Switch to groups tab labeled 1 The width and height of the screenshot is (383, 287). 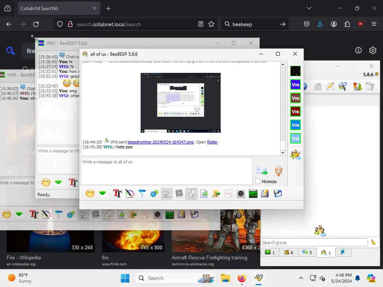326,253
